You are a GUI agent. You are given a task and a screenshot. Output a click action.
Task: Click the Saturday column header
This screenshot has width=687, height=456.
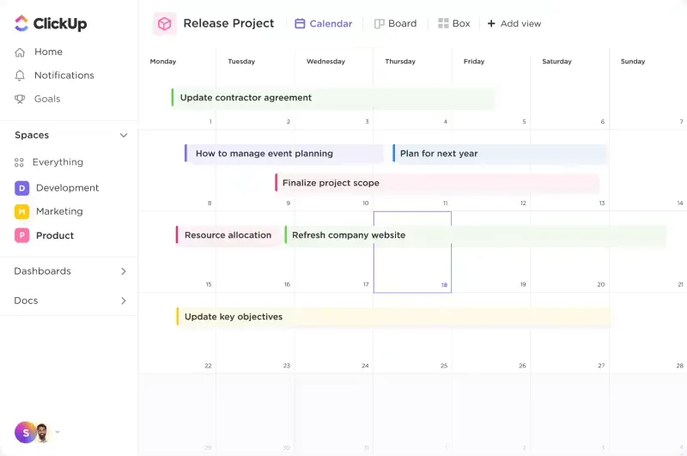click(x=556, y=62)
